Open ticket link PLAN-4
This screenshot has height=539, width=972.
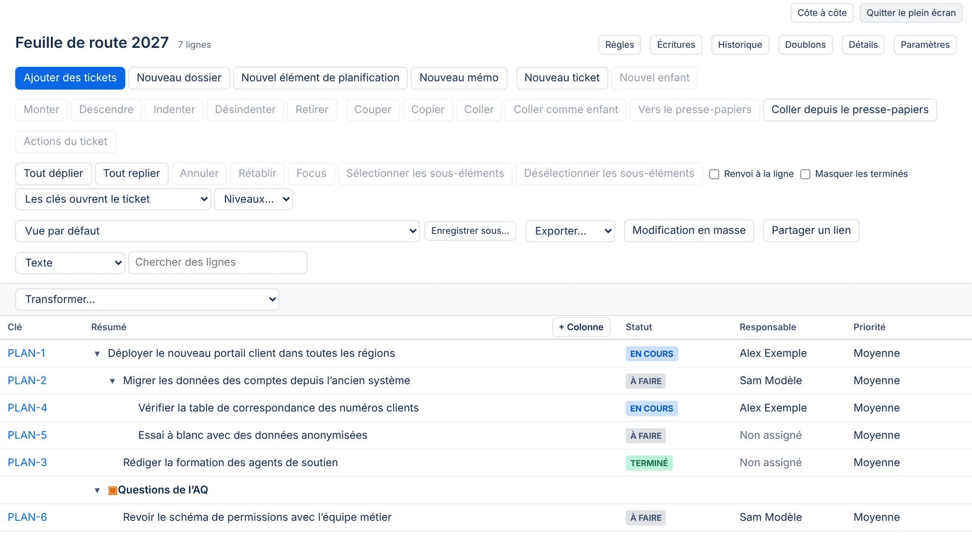[x=27, y=408]
